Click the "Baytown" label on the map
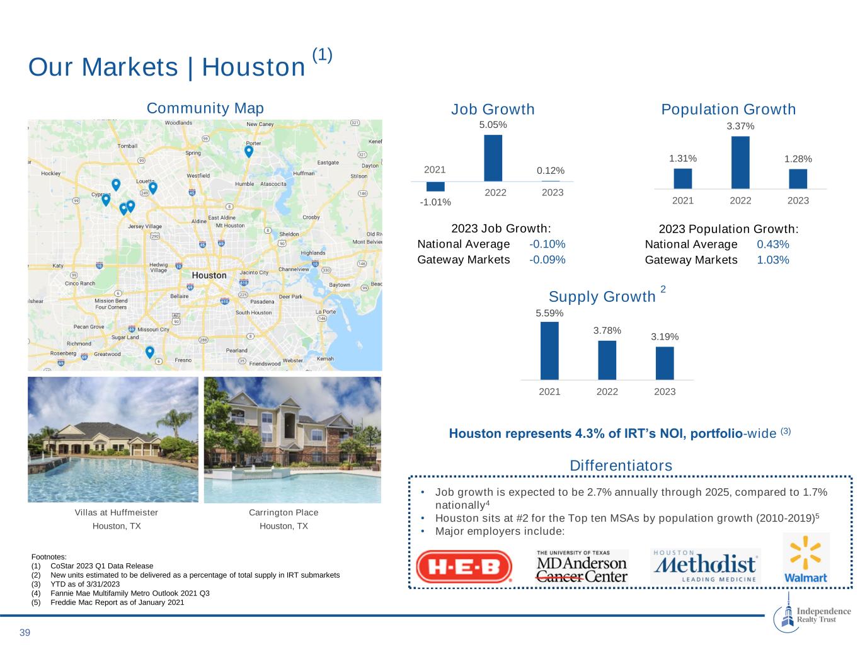The image size is (860, 647). (340, 285)
